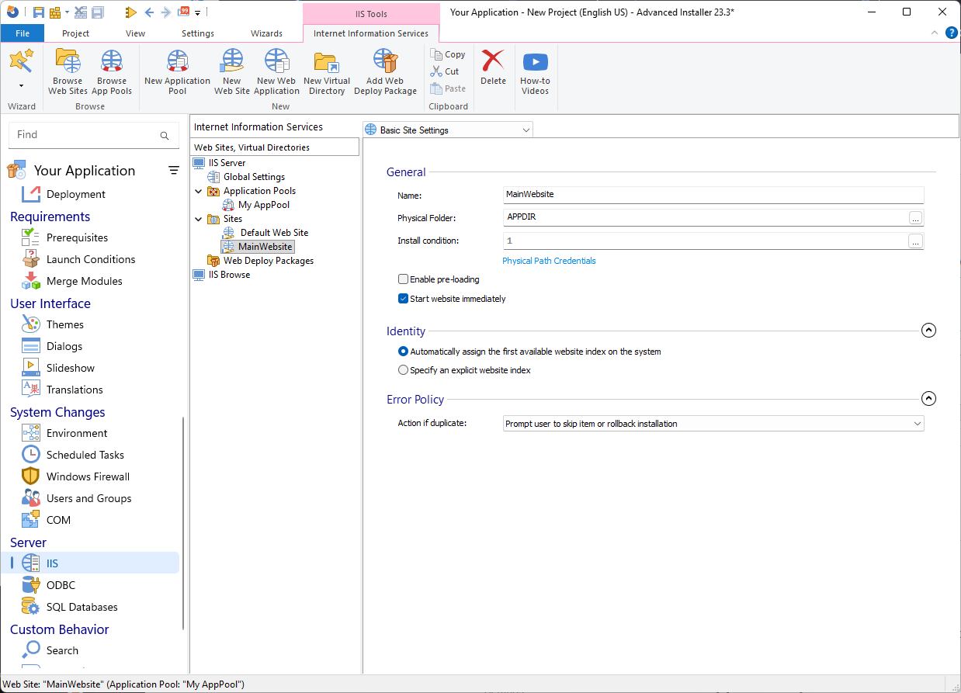Click Physical Path Credentials link
The image size is (961, 693).
point(549,261)
